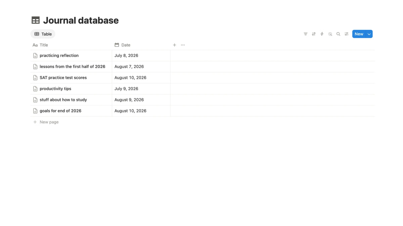Image resolution: width=403 pixels, height=226 pixels.
Task: Expand the New button dropdown arrow
Action: [369, 34]
